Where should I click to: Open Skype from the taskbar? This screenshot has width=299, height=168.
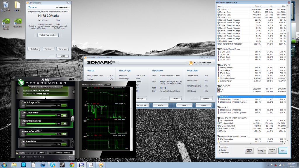[x=53, y=165]
